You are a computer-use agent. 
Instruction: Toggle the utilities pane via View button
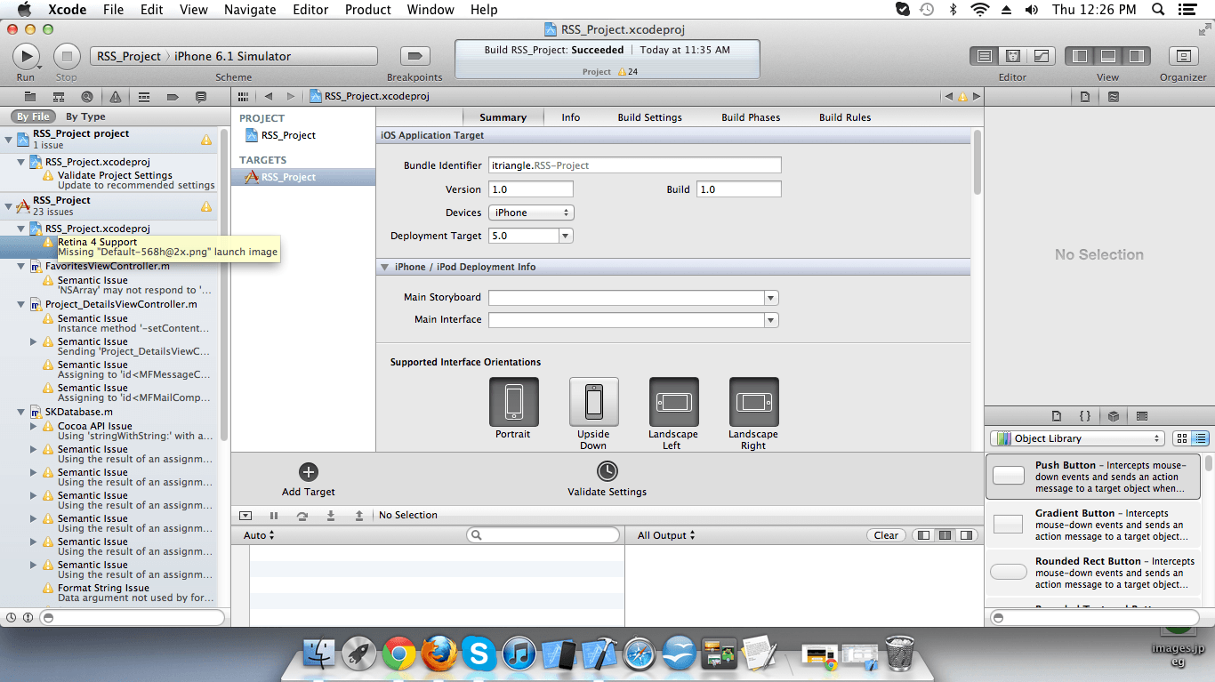(x=1137, y=56)
